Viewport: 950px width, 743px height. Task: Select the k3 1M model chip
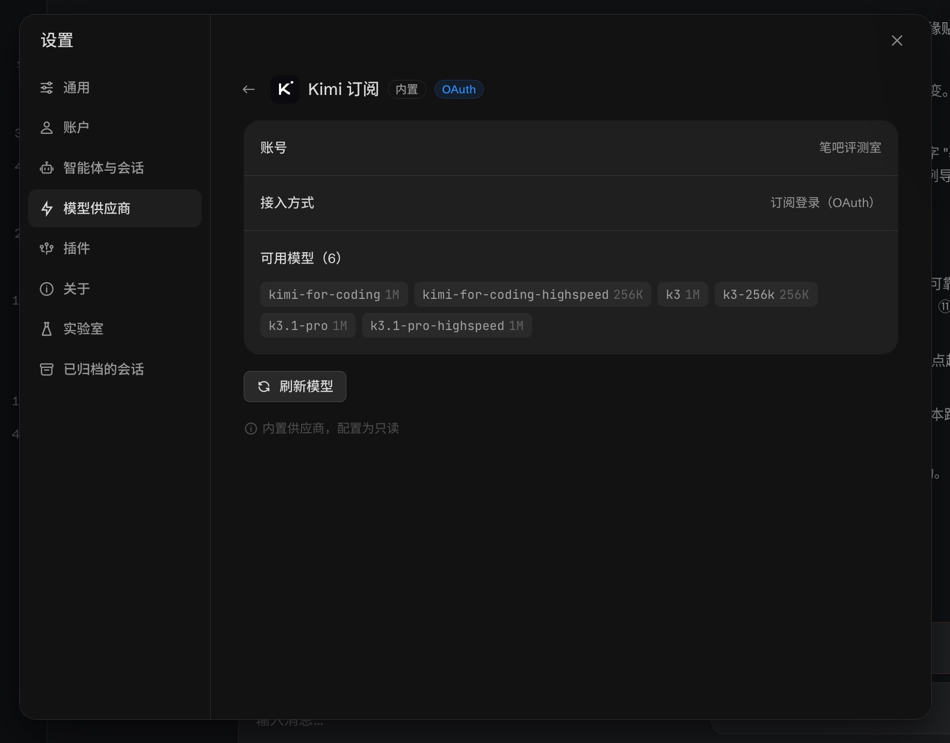pyautogui.click(x=682, y=294)
